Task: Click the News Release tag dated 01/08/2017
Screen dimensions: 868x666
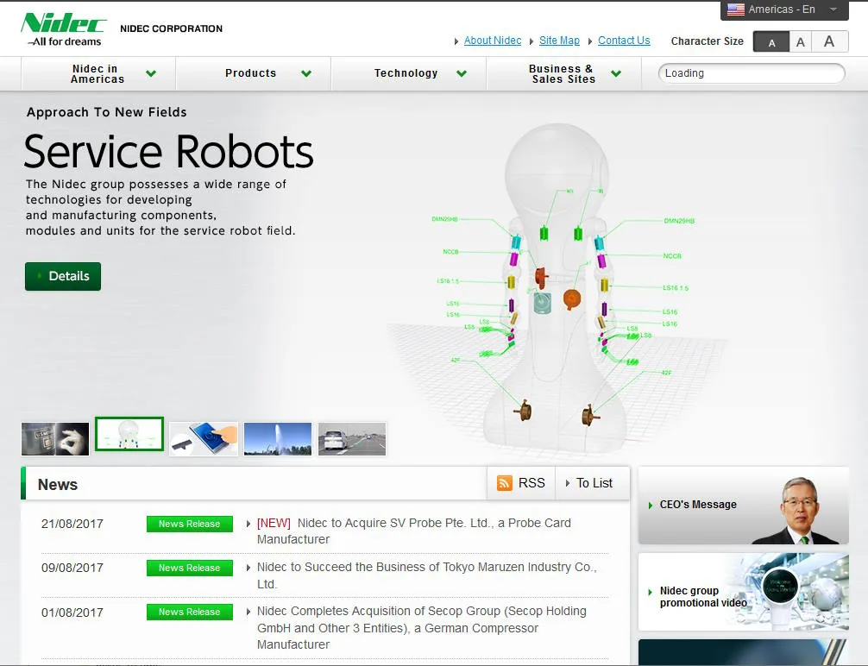Action: click(x=189, y=612)
